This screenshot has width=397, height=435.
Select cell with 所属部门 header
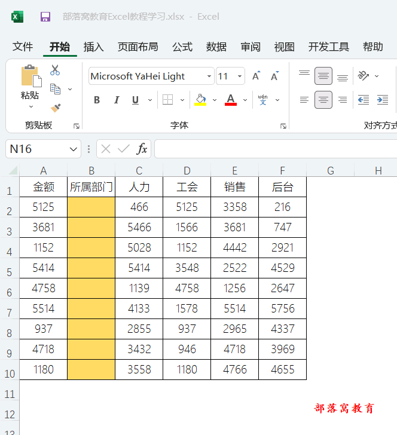tap(91, 187)
